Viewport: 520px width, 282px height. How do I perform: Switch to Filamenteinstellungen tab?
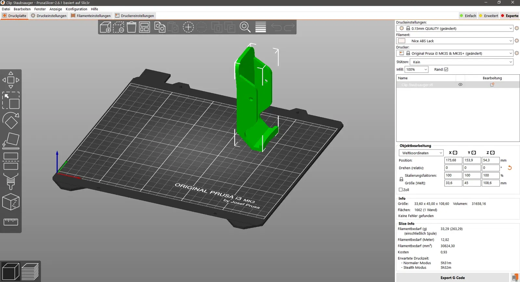coord(91,16)
